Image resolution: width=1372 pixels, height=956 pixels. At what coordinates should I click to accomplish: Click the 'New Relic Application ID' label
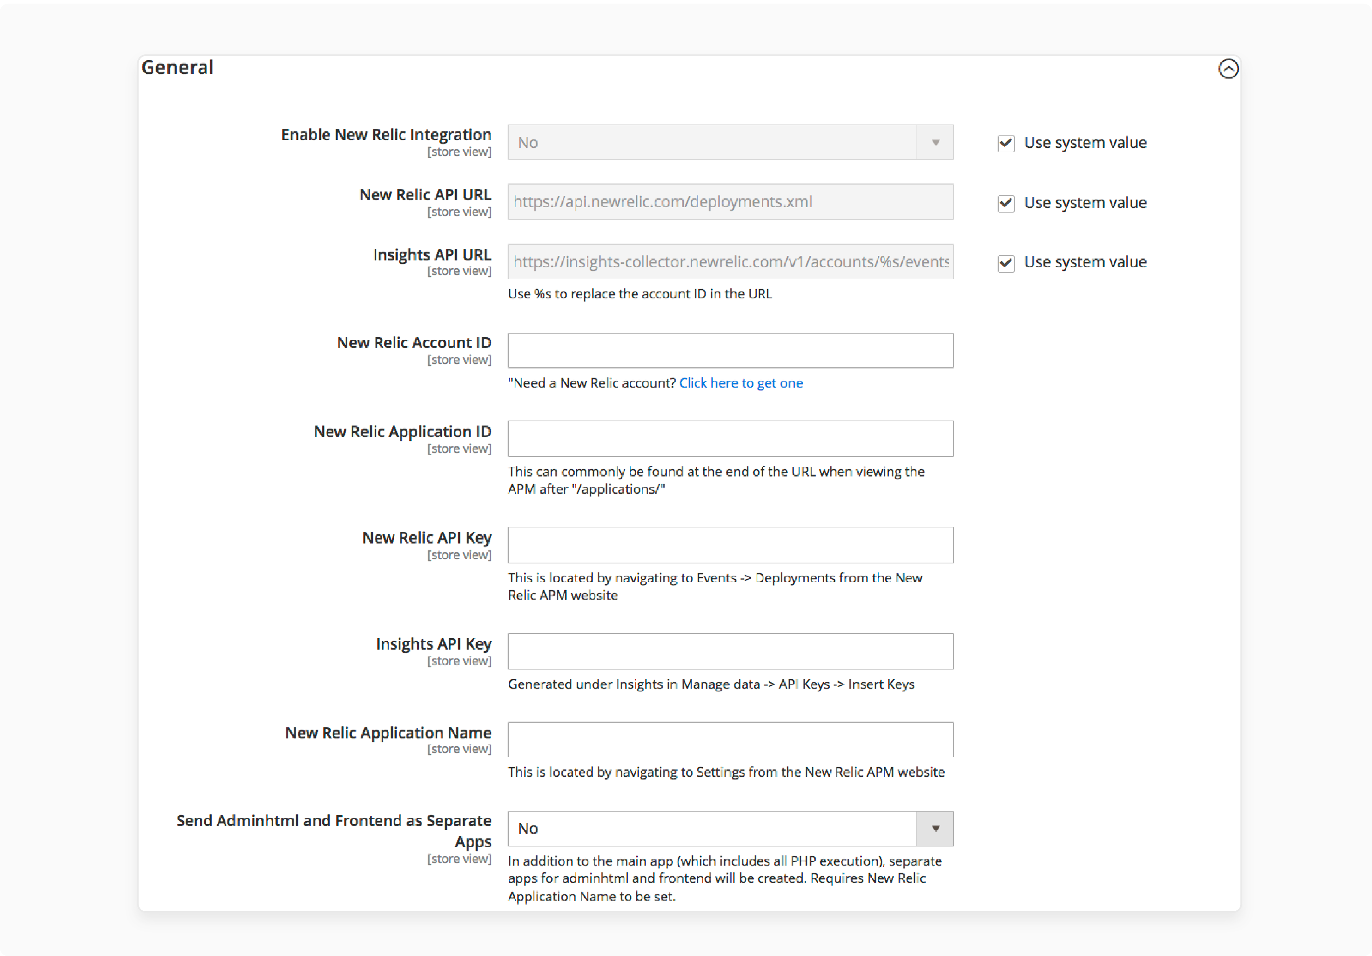(402, 432)
